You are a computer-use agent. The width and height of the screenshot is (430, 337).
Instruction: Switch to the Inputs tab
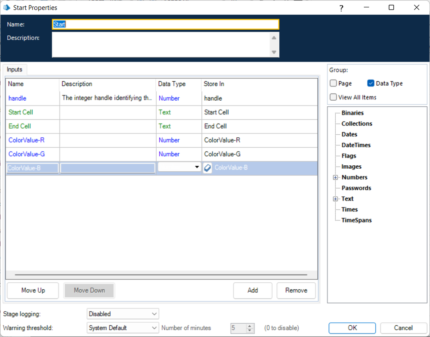[x=15, y=70]
